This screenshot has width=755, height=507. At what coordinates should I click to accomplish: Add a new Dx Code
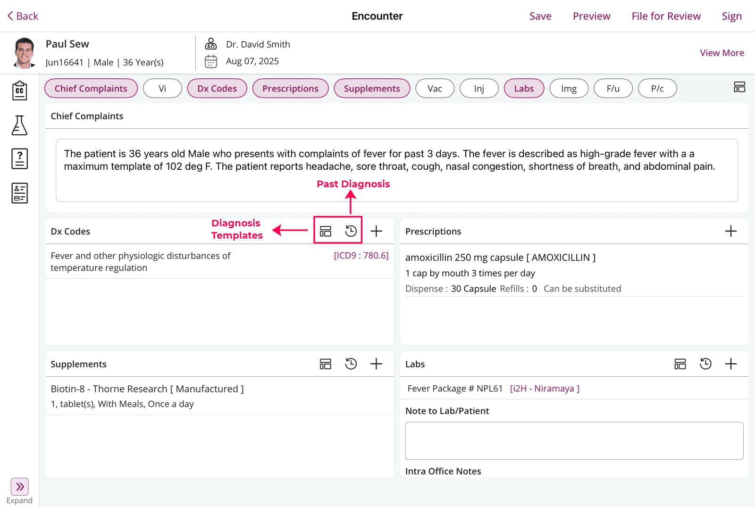(376, 231)
